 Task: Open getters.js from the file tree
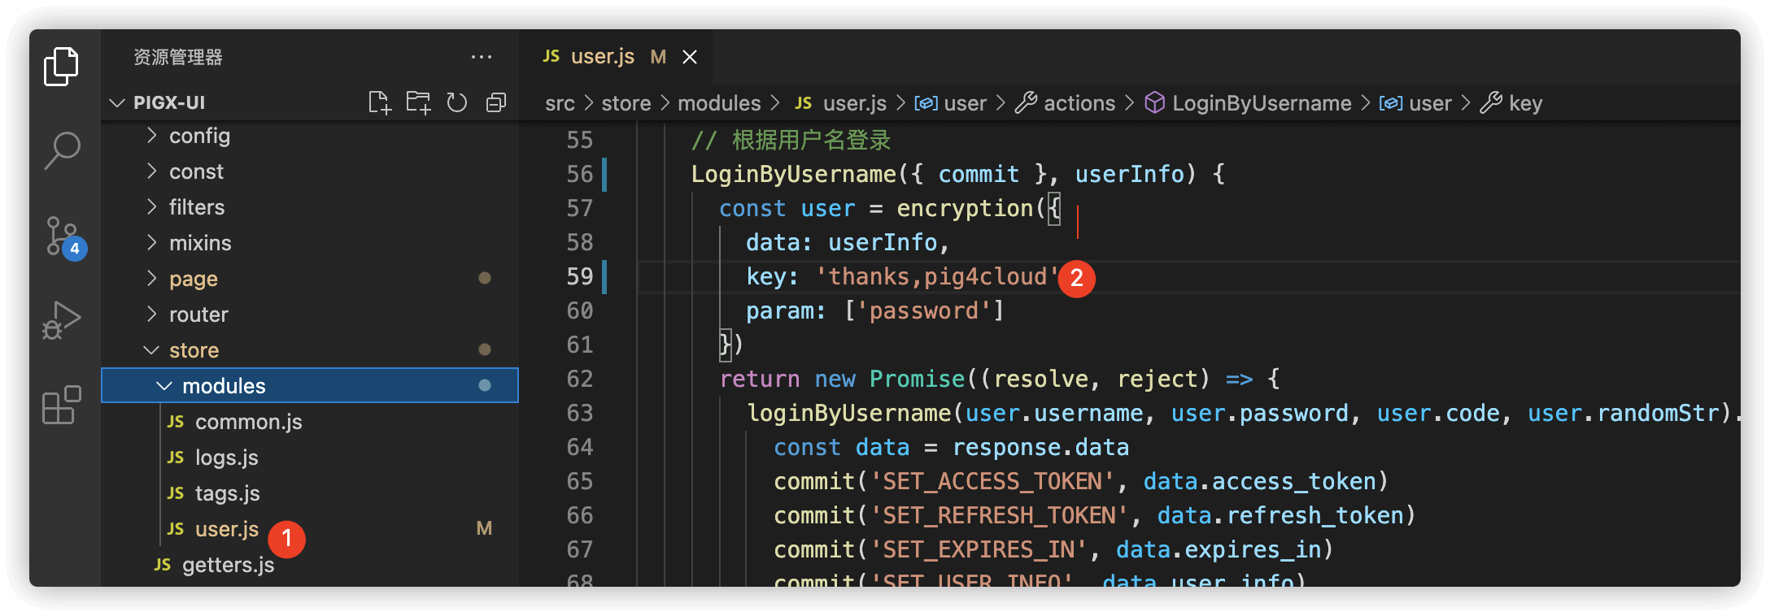point(228,565)
